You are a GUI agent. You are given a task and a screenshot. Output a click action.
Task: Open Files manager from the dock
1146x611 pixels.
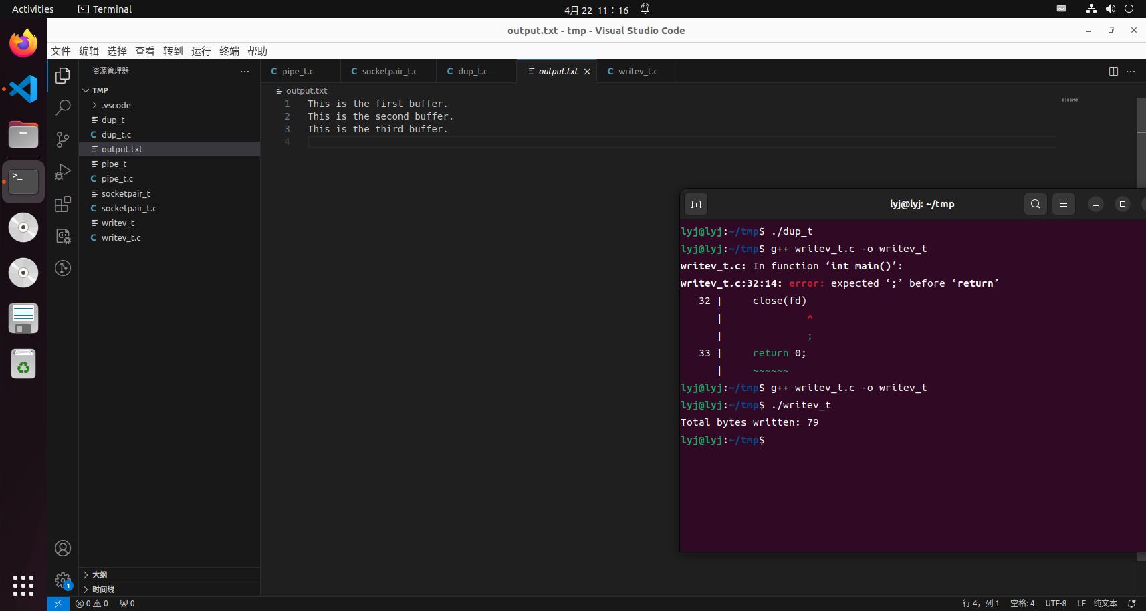point(23,135)
